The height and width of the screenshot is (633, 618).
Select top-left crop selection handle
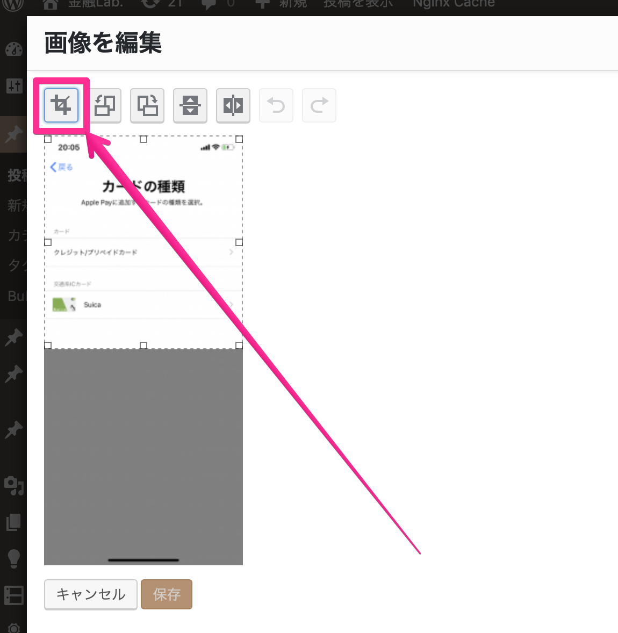[x=48, y=139]
